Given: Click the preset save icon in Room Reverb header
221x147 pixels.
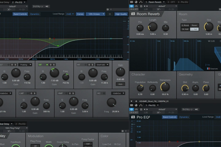Looking at the screenshot, I should (x=141, y=6).
